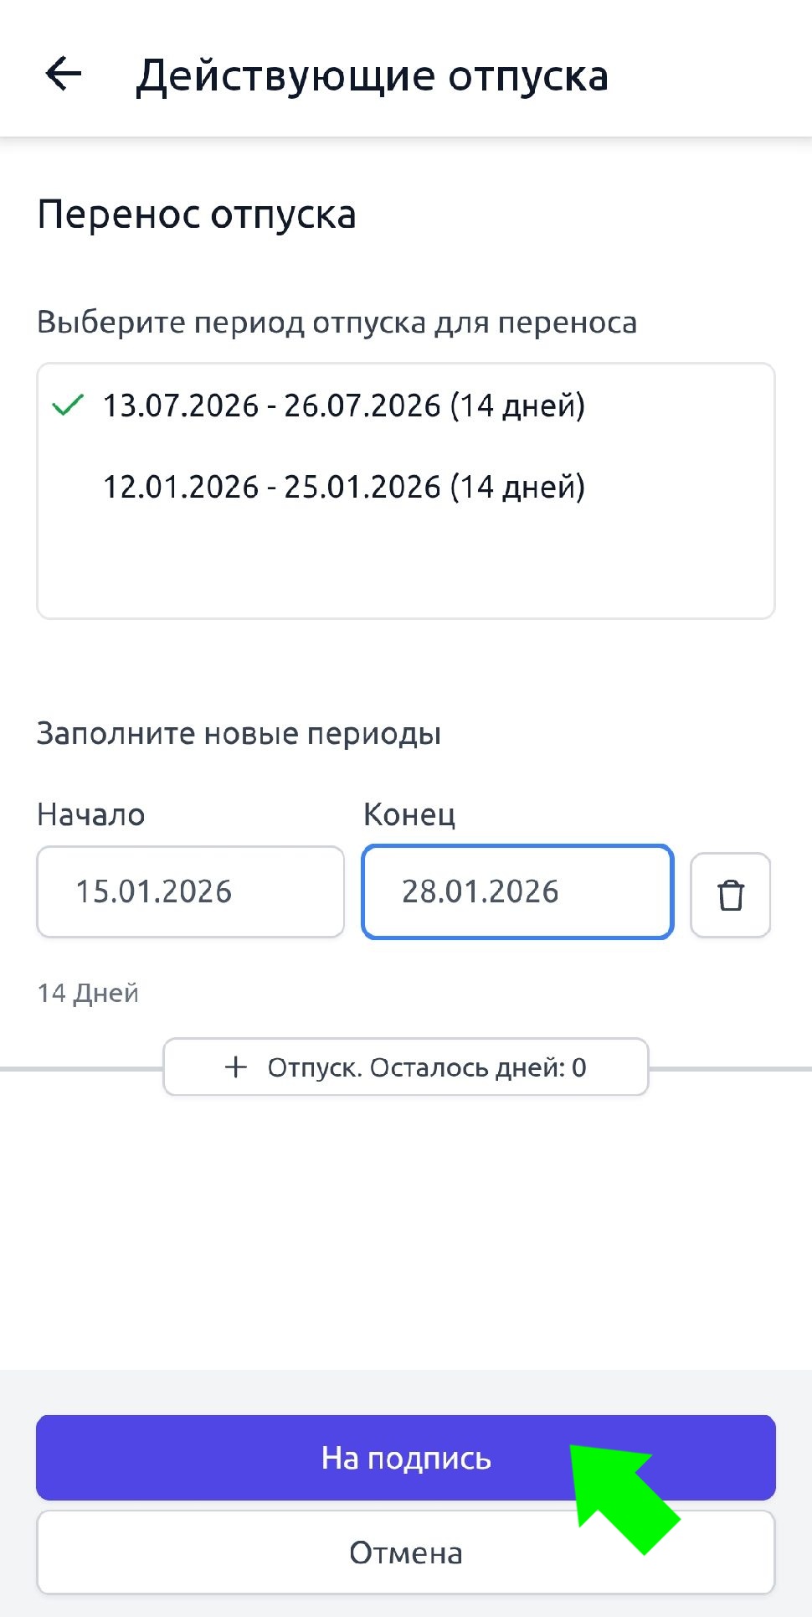Open the Начало date field
The height and width of the screenshot is (1617, 812).
pos(191,891)
